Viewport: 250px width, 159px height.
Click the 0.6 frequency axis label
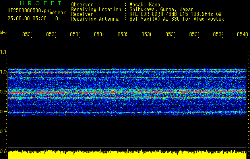[x=3, y=151]
